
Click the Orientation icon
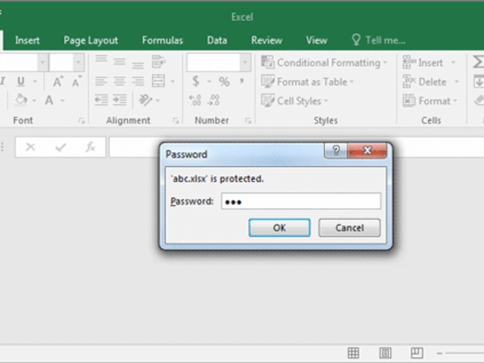145,100
